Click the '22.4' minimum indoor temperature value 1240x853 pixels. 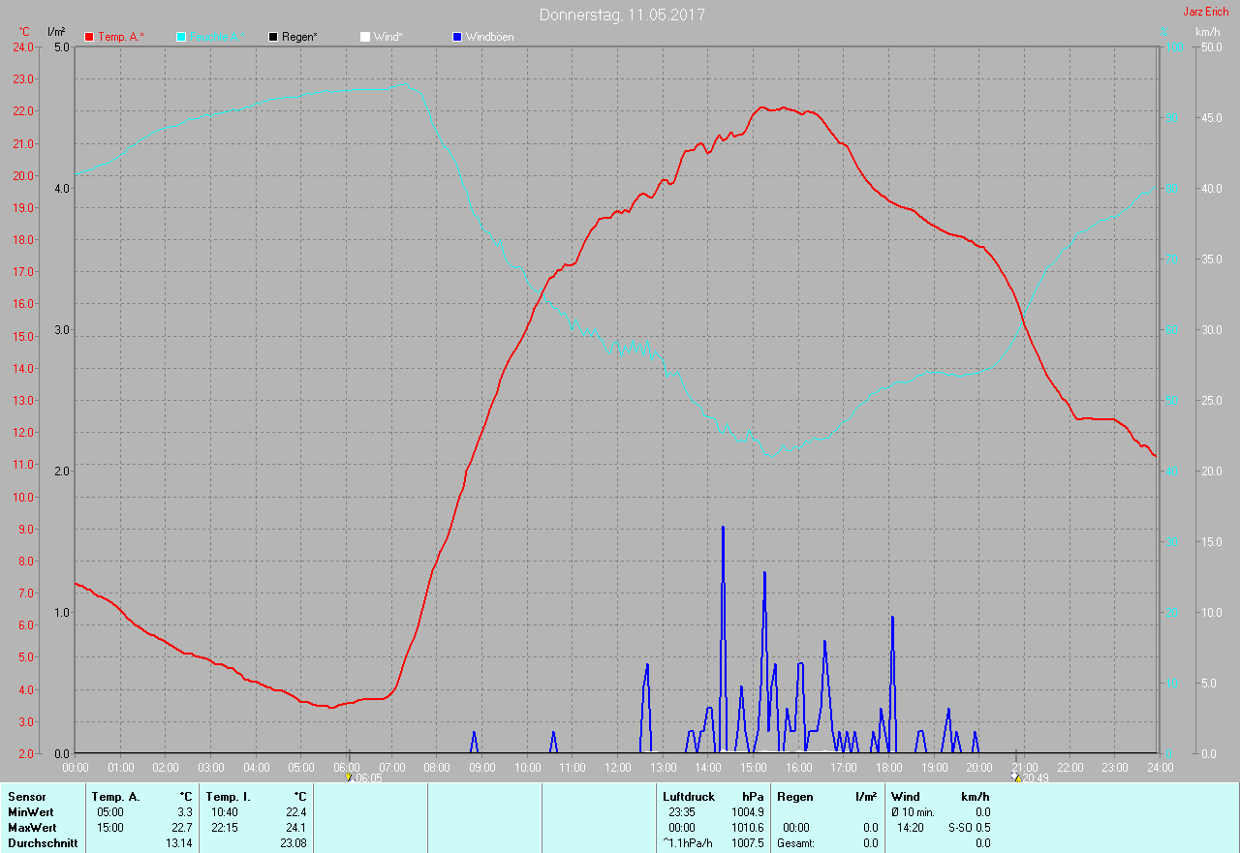[295, 812]
